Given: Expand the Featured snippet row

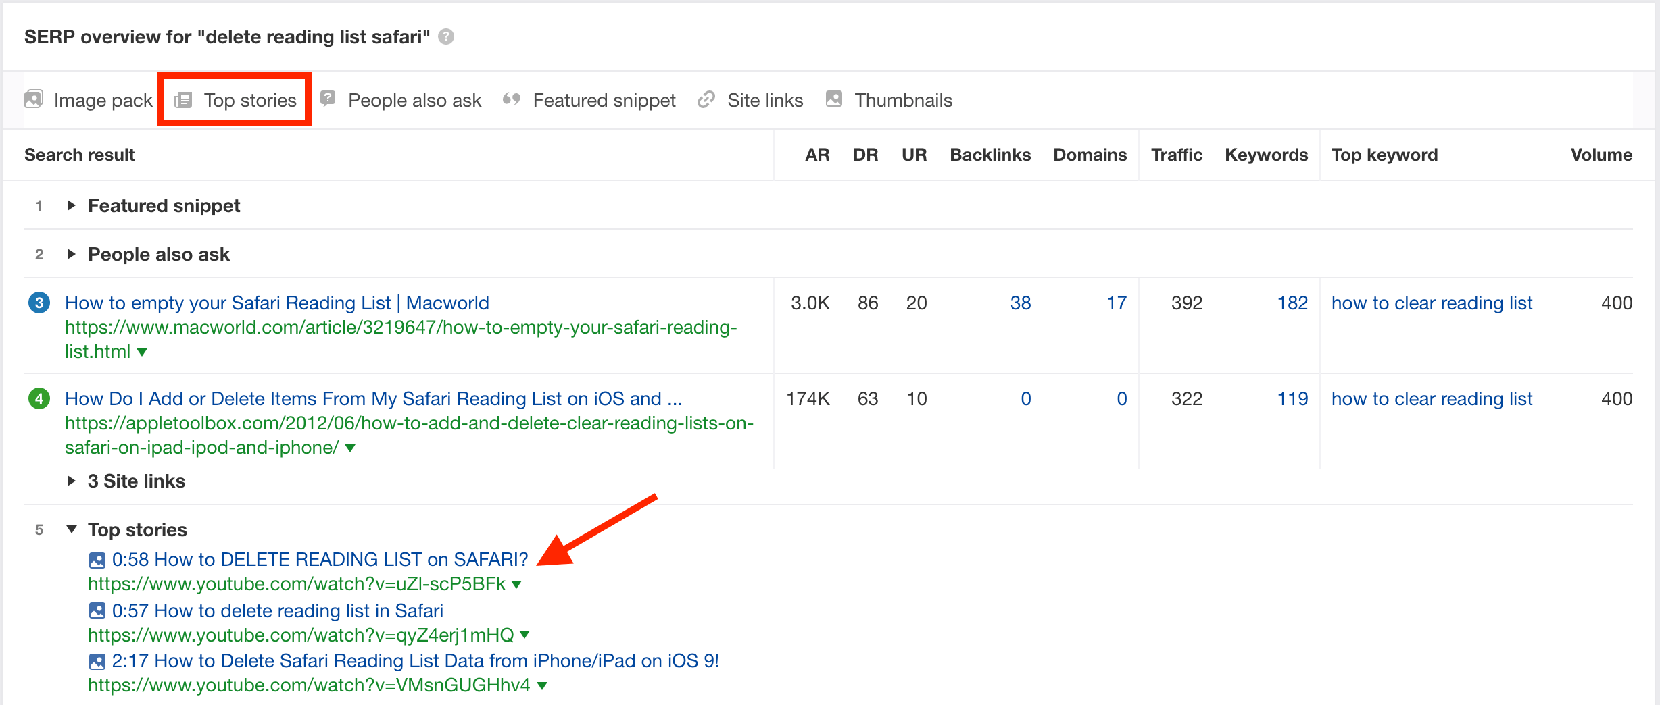Looking at the screenshot, I should pyautogui.click(x=71, y=205).
